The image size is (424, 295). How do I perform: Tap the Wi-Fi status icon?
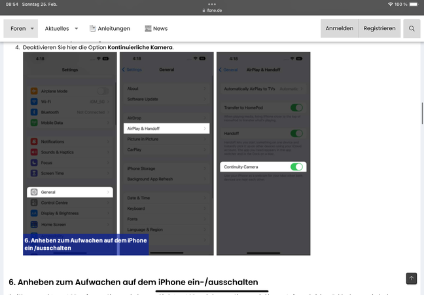pyautogui.click(x=390, y=5)
